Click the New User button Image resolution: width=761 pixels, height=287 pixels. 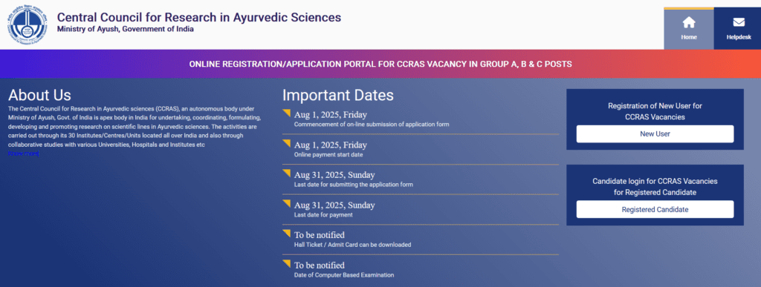coord(655,134)
